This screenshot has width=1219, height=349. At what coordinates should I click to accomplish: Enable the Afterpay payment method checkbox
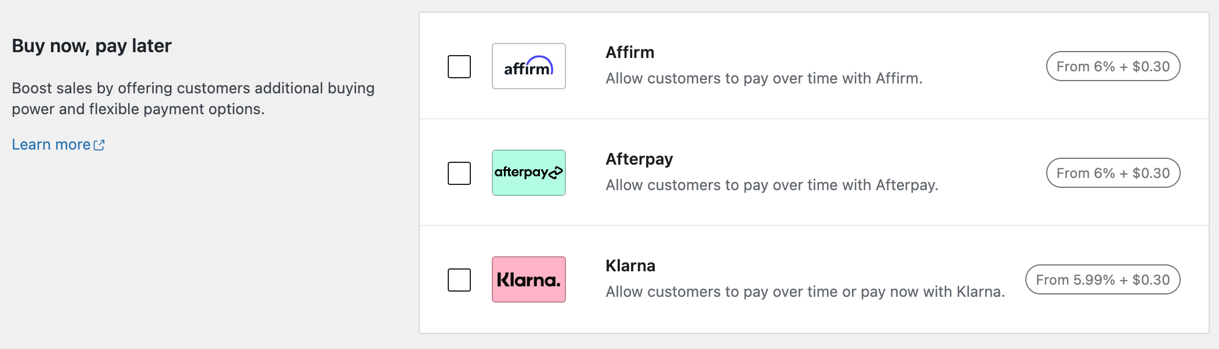coord(458,172)
